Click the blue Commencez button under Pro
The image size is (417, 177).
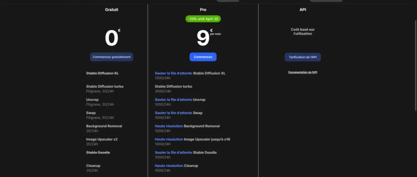[x=203, y=57]
